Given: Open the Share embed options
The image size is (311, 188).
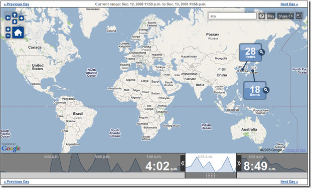Looking at the screenshot, I should [x=285, y=16].
